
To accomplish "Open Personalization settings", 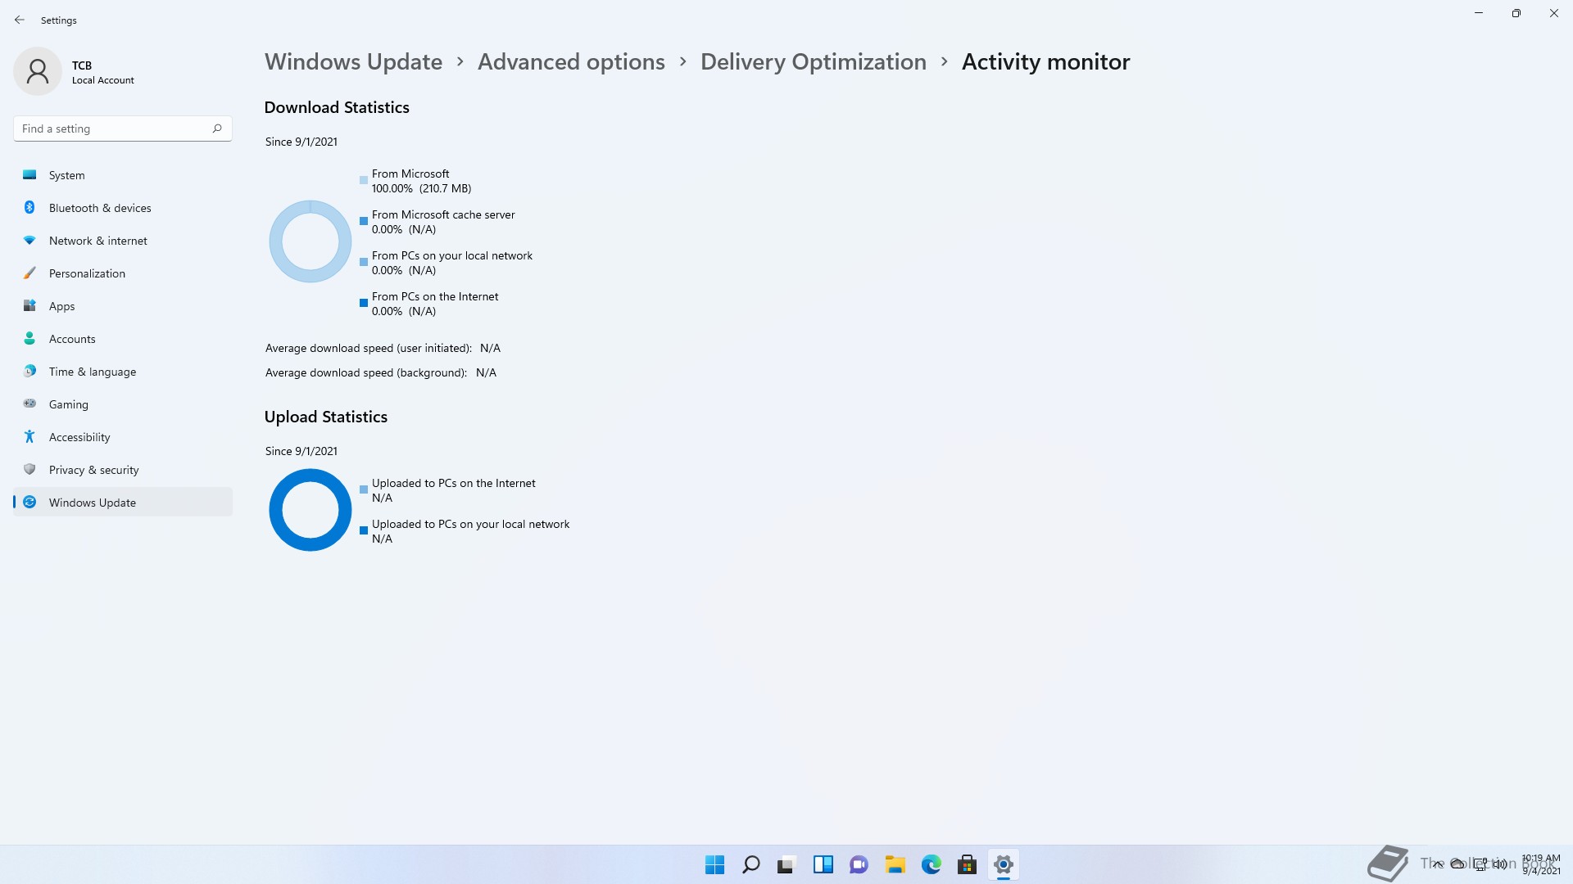I will 123,273.
